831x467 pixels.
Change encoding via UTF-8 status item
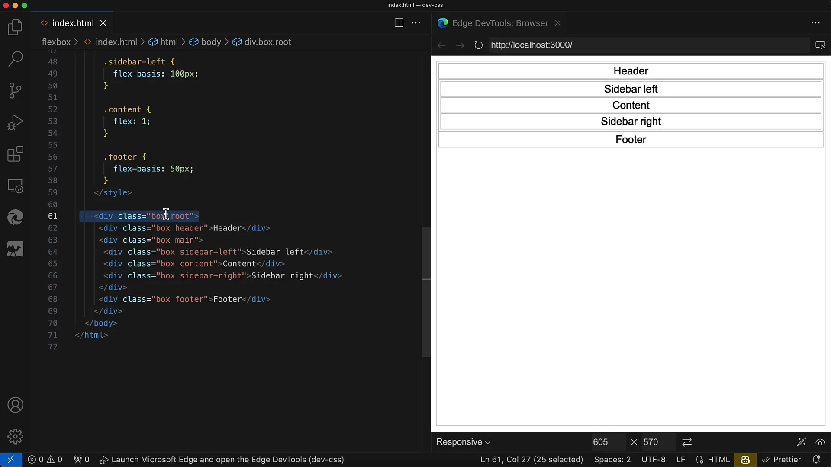coord(654,459)
